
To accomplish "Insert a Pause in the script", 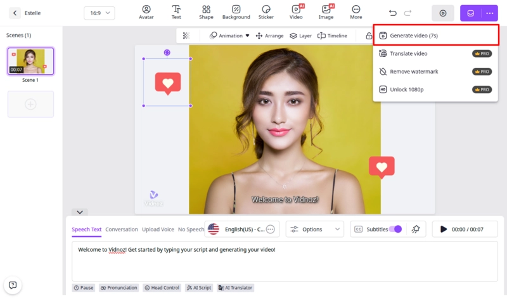I will point(84,288).
